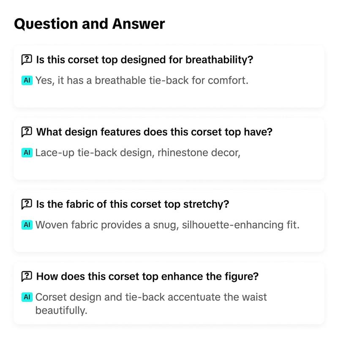Open the question about stretchy fabric

(x=133, y=204)
